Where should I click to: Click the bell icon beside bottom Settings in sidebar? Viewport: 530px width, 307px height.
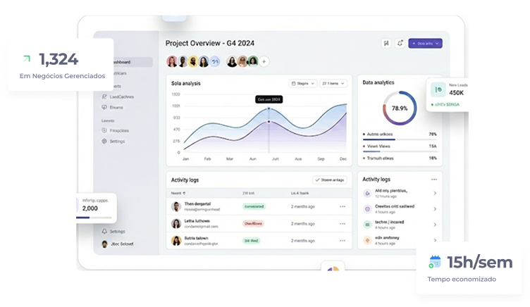coord(104,232)
